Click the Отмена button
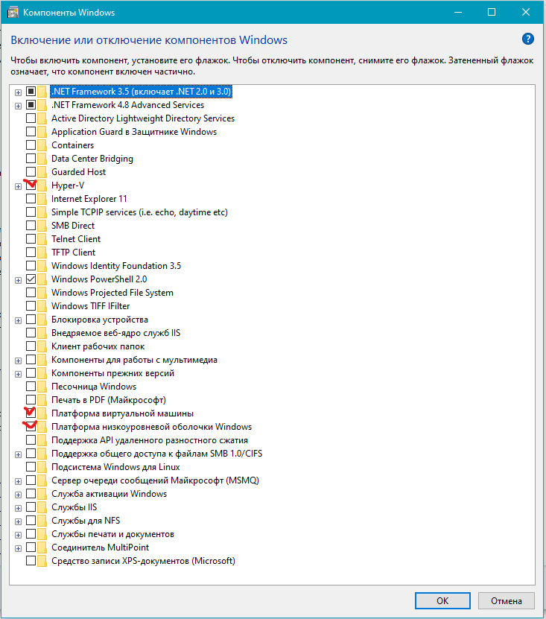The width and height of the screenshot is (546, 619). (x=507, y=600)
